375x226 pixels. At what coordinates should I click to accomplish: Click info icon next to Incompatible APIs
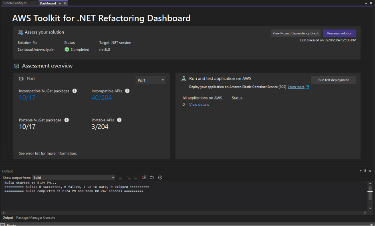coord(127,91)
